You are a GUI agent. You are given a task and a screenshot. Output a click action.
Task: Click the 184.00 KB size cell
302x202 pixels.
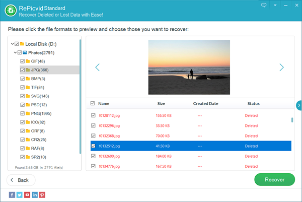164,156
